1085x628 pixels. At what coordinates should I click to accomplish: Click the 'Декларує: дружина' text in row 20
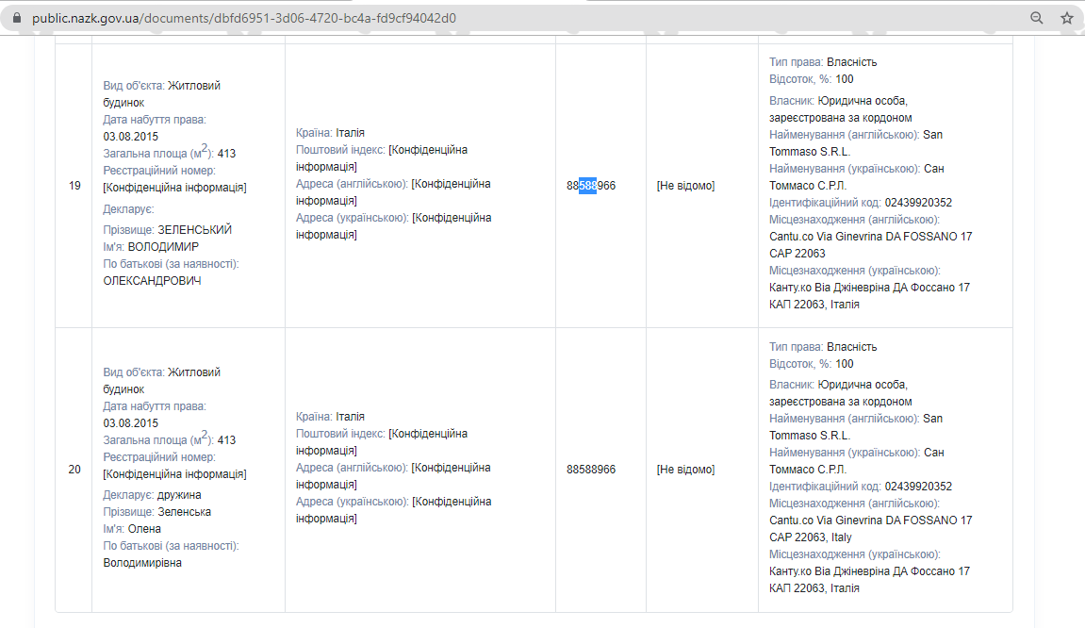coord(152,495)
